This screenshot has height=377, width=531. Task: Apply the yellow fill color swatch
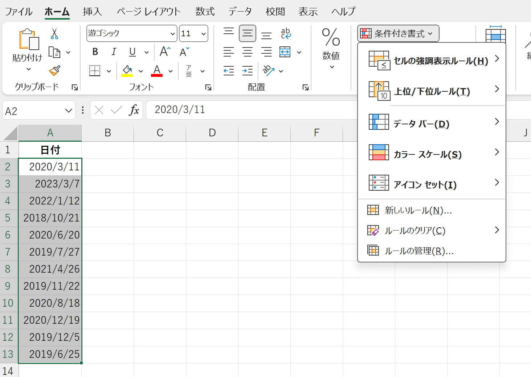pos(127,71)
